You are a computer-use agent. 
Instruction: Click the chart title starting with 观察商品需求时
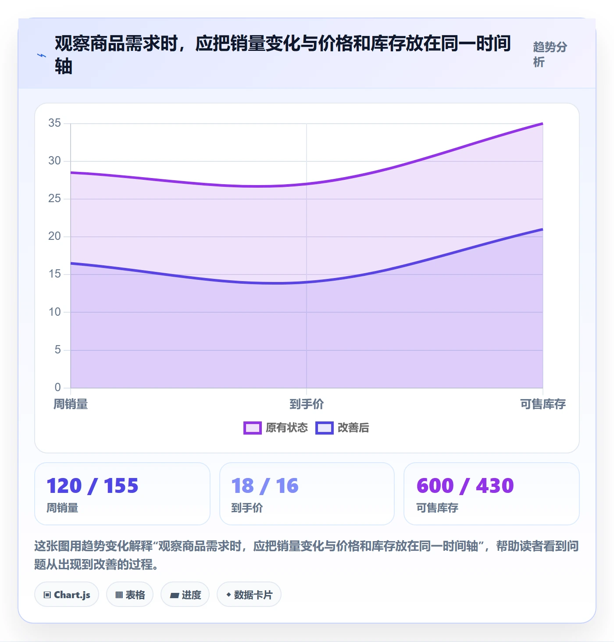click(283, 55)
